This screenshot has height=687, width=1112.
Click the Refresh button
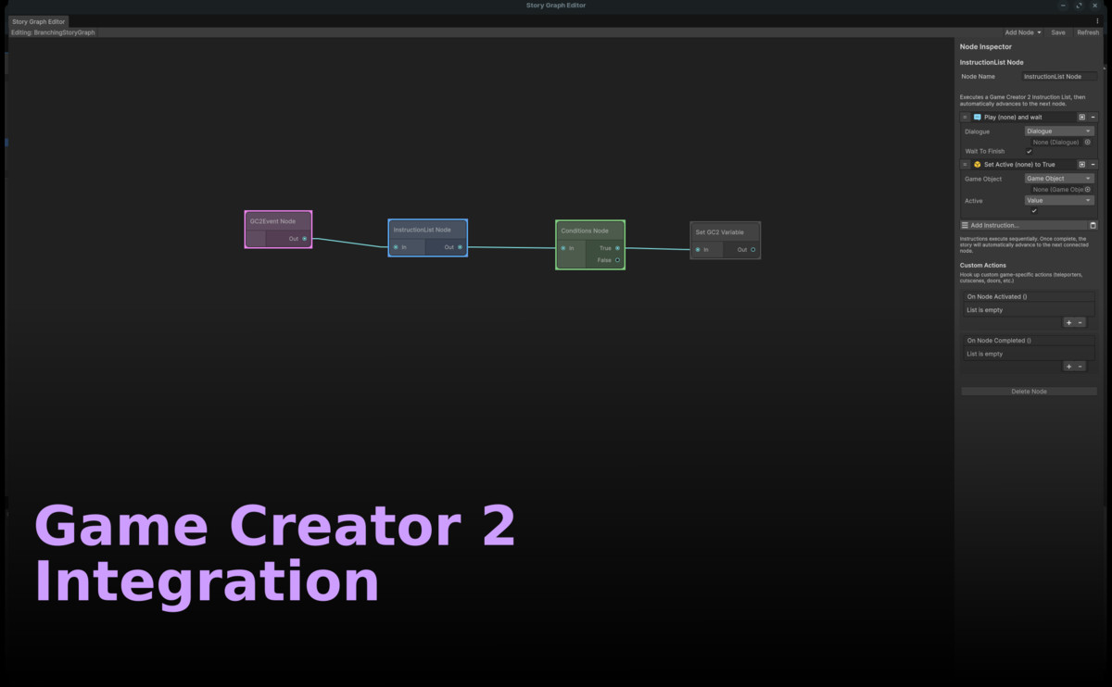pos(1088,32)
